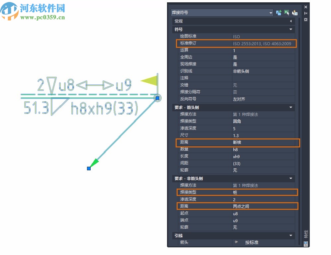Select the vertical 特性 tab
331x255 pixels.
tap(306, 235)
